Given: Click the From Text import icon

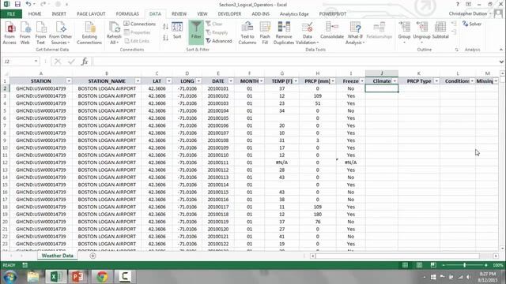Looking at the screenshot, I should (40, 32).
